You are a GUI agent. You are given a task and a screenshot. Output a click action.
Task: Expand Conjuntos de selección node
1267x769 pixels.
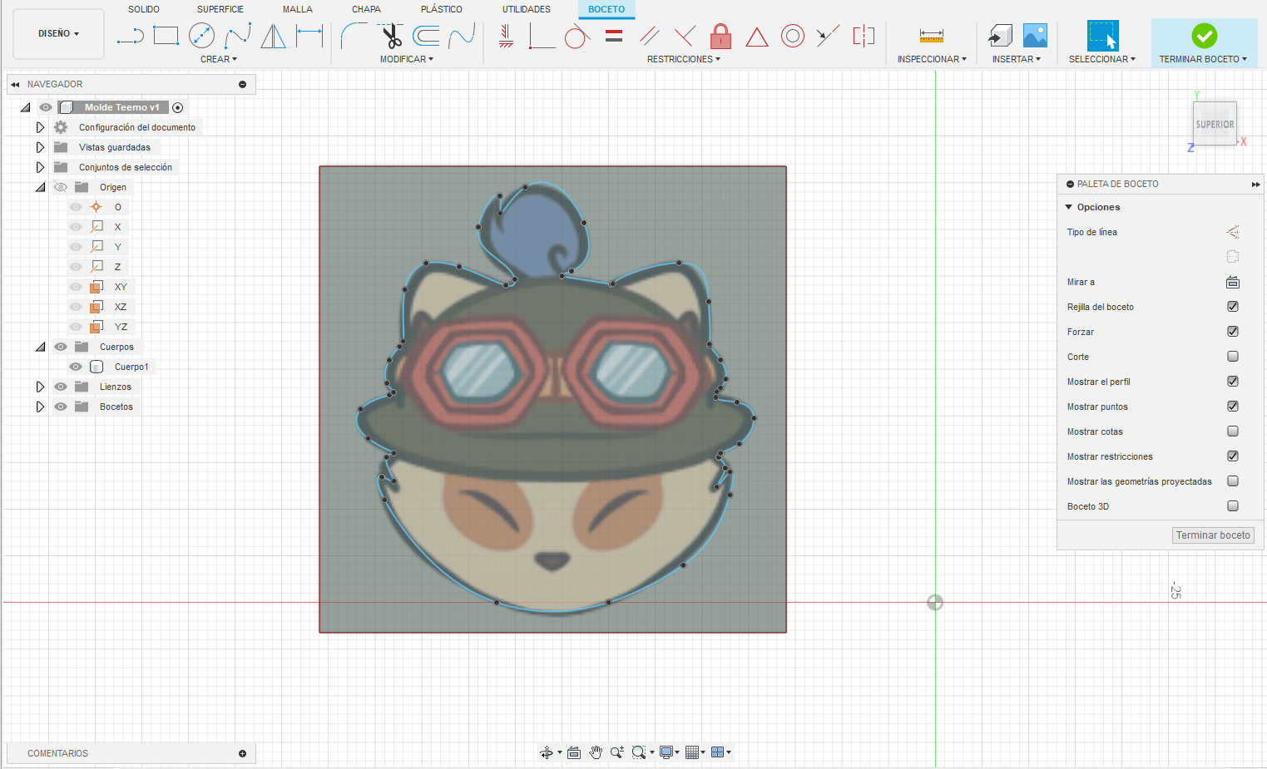click(x=40, y=167)
